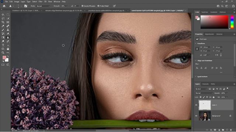Select the Dodge tool
Screen dimensions: 236x132
pos(3,41)
